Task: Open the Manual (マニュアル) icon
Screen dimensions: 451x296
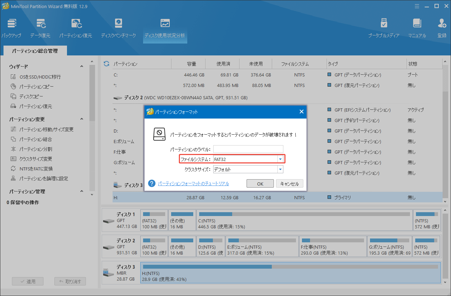Action: tap(417, 28)
